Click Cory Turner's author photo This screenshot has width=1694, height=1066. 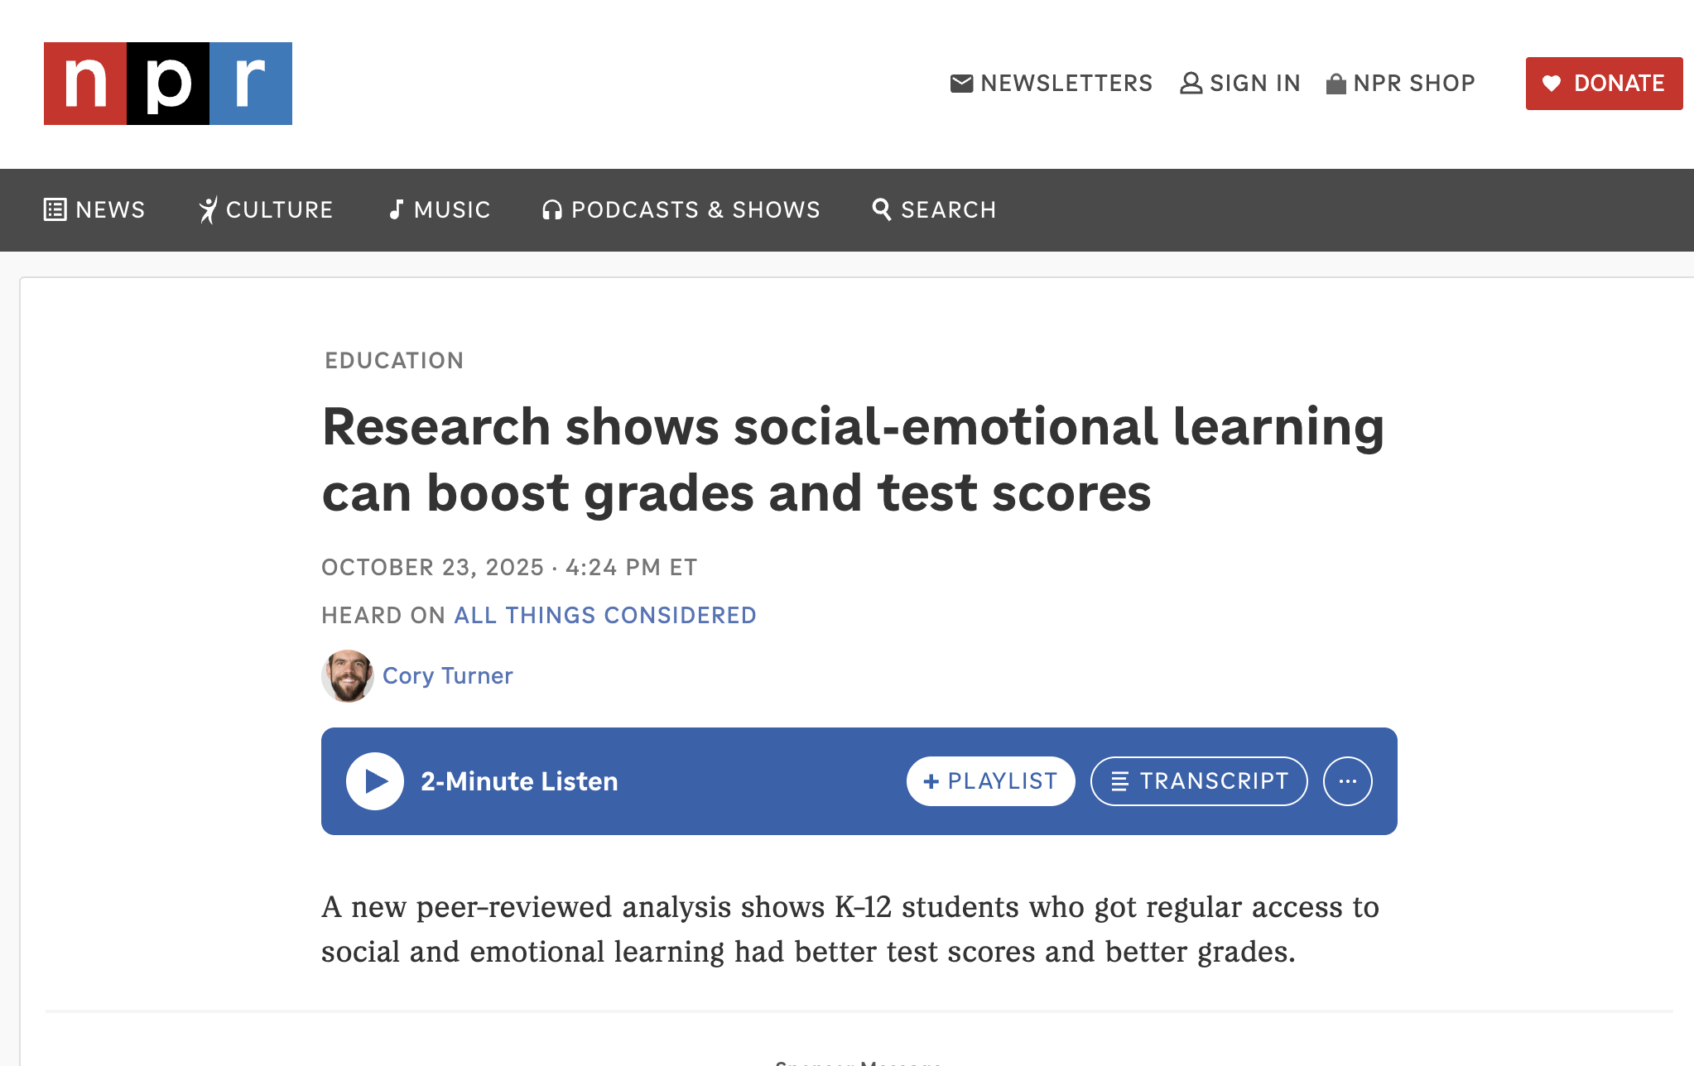(347, 676)
